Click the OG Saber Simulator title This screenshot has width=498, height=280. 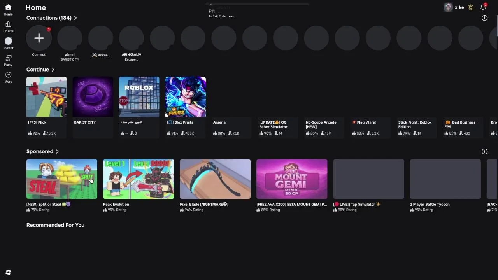274,124
